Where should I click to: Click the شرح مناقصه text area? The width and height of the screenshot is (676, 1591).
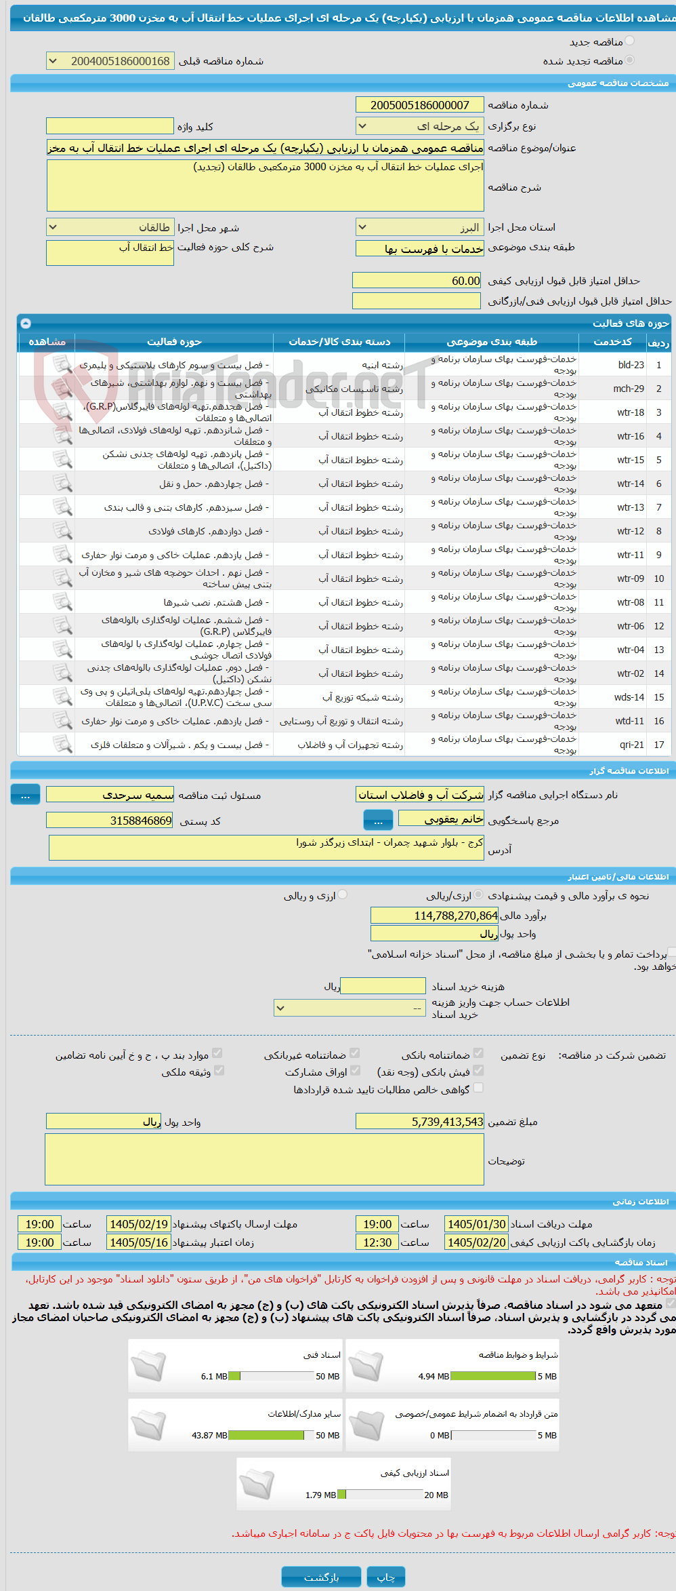[266, 185]
